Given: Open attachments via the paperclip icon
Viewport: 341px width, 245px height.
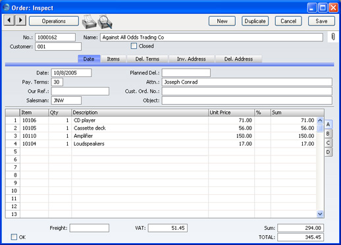Looking at the screenshot, I should (333, 37).
